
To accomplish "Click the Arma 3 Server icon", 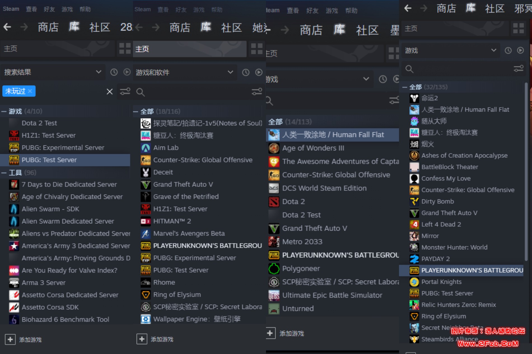I will pyautogui.click(x=14, y=283).
